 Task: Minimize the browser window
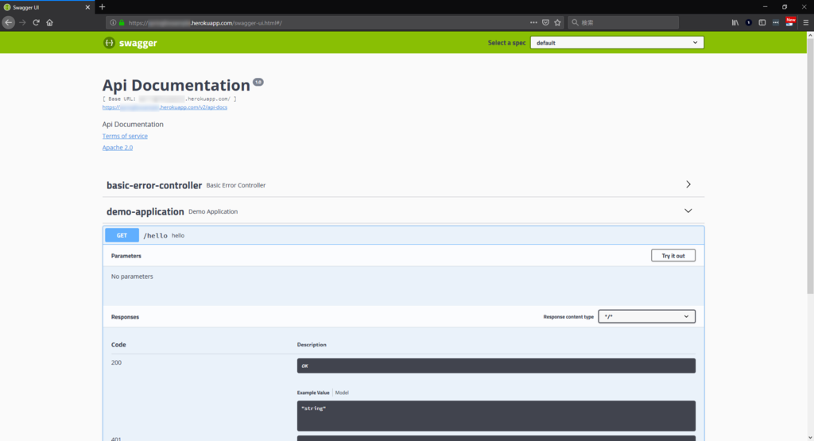(766, 6)
